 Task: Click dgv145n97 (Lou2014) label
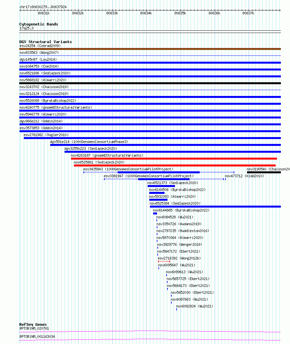(x=38, y=59)
